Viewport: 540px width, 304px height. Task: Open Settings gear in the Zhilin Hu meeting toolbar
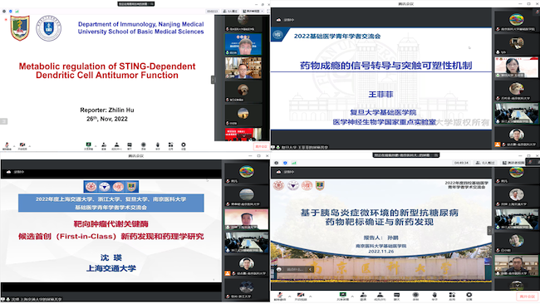click(x=184, y=146)
